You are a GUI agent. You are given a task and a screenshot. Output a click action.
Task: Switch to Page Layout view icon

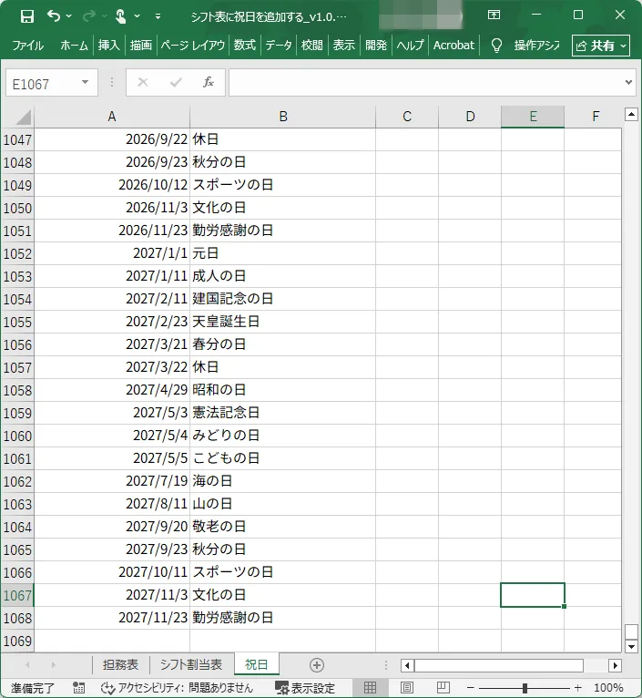coord(407,688)
